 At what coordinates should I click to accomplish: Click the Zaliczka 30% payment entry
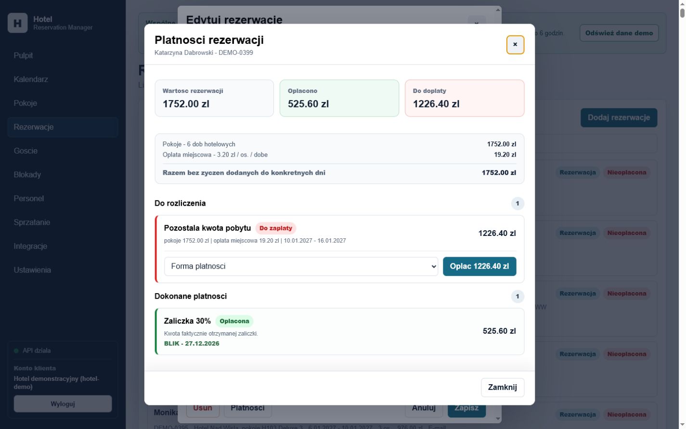click(339, 331)
